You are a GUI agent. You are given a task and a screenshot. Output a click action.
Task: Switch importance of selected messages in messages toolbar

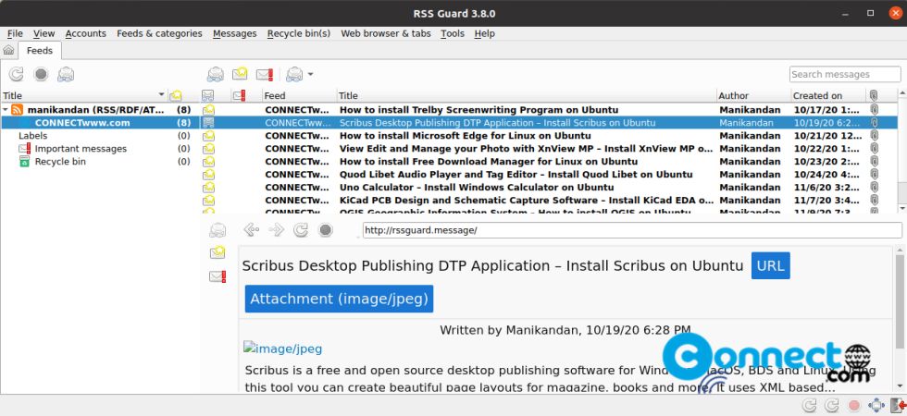click(265, 74)
